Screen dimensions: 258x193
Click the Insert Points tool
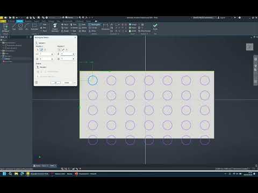(x=133, y=28)
